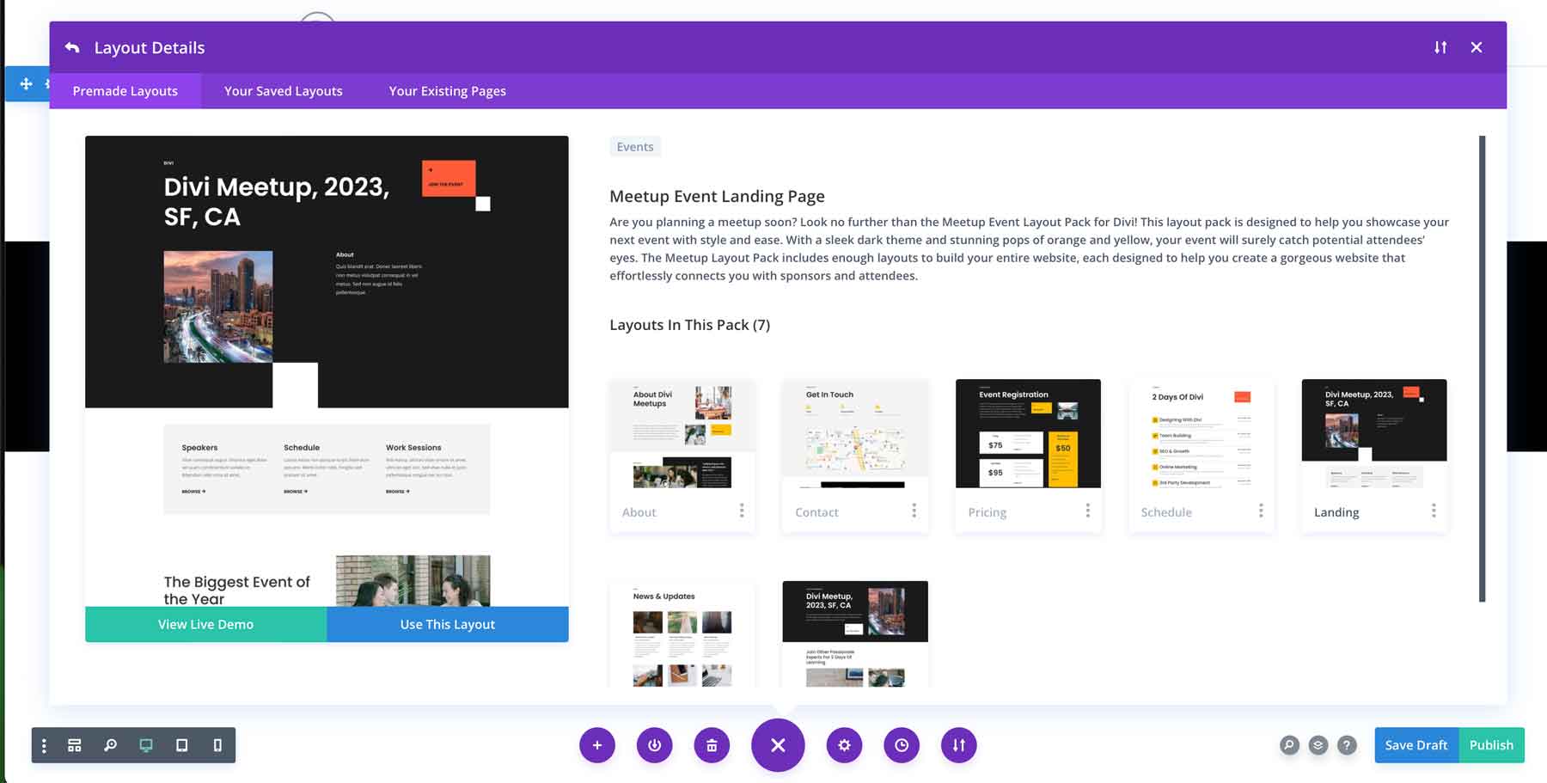Click the large purple X collapse button

click(778, 745)
